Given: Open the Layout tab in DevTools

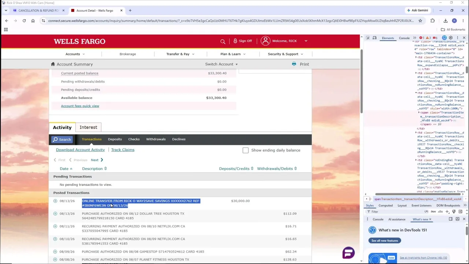Looking at the screenshot, I should 402,206.
